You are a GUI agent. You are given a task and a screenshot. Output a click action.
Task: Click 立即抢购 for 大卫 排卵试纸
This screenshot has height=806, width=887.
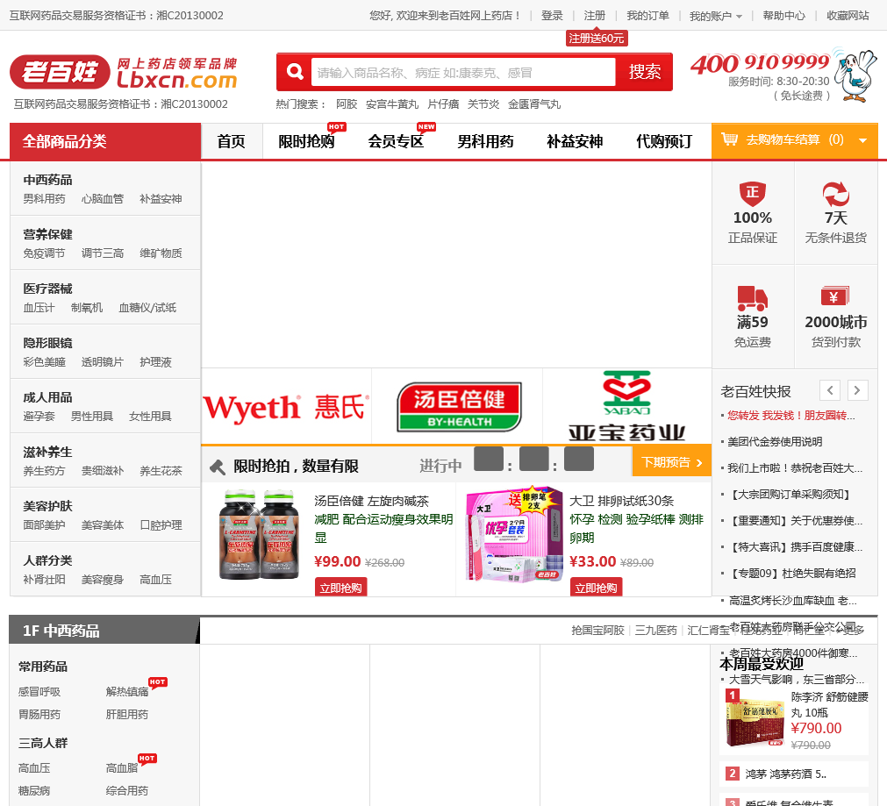click(596, 588)
